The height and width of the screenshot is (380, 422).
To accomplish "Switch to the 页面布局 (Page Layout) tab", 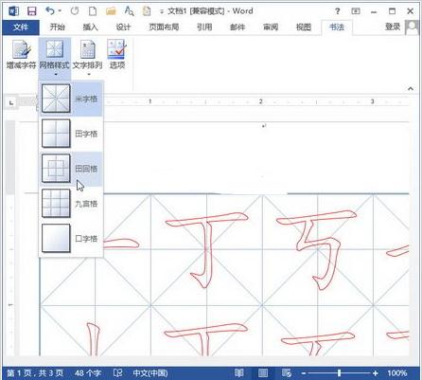I will pyautogui.click(x=164, y=27).
